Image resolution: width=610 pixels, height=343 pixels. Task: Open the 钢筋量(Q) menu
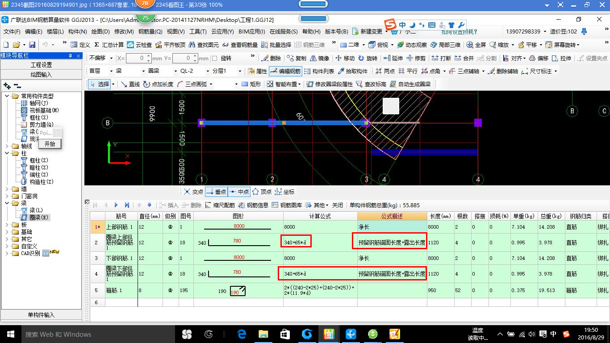point(150,32)
